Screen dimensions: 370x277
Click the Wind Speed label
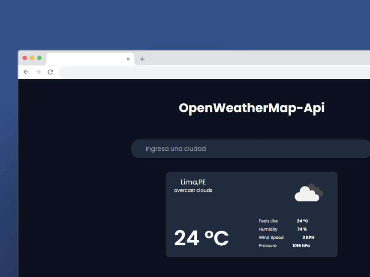tap(271, 238)
